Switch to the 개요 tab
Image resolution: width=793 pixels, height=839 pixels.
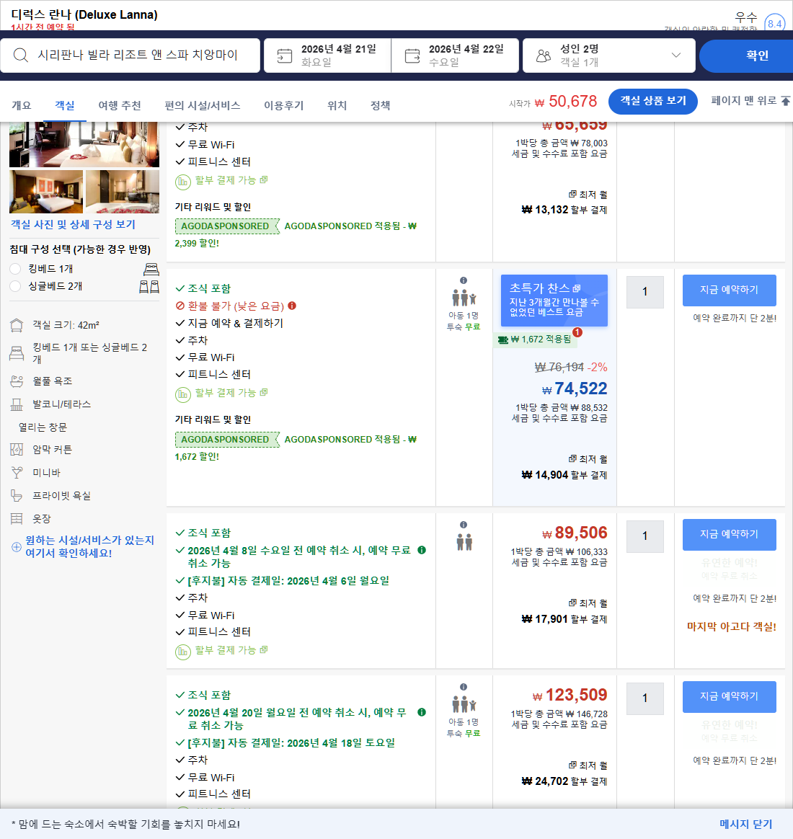click(22, 105)
